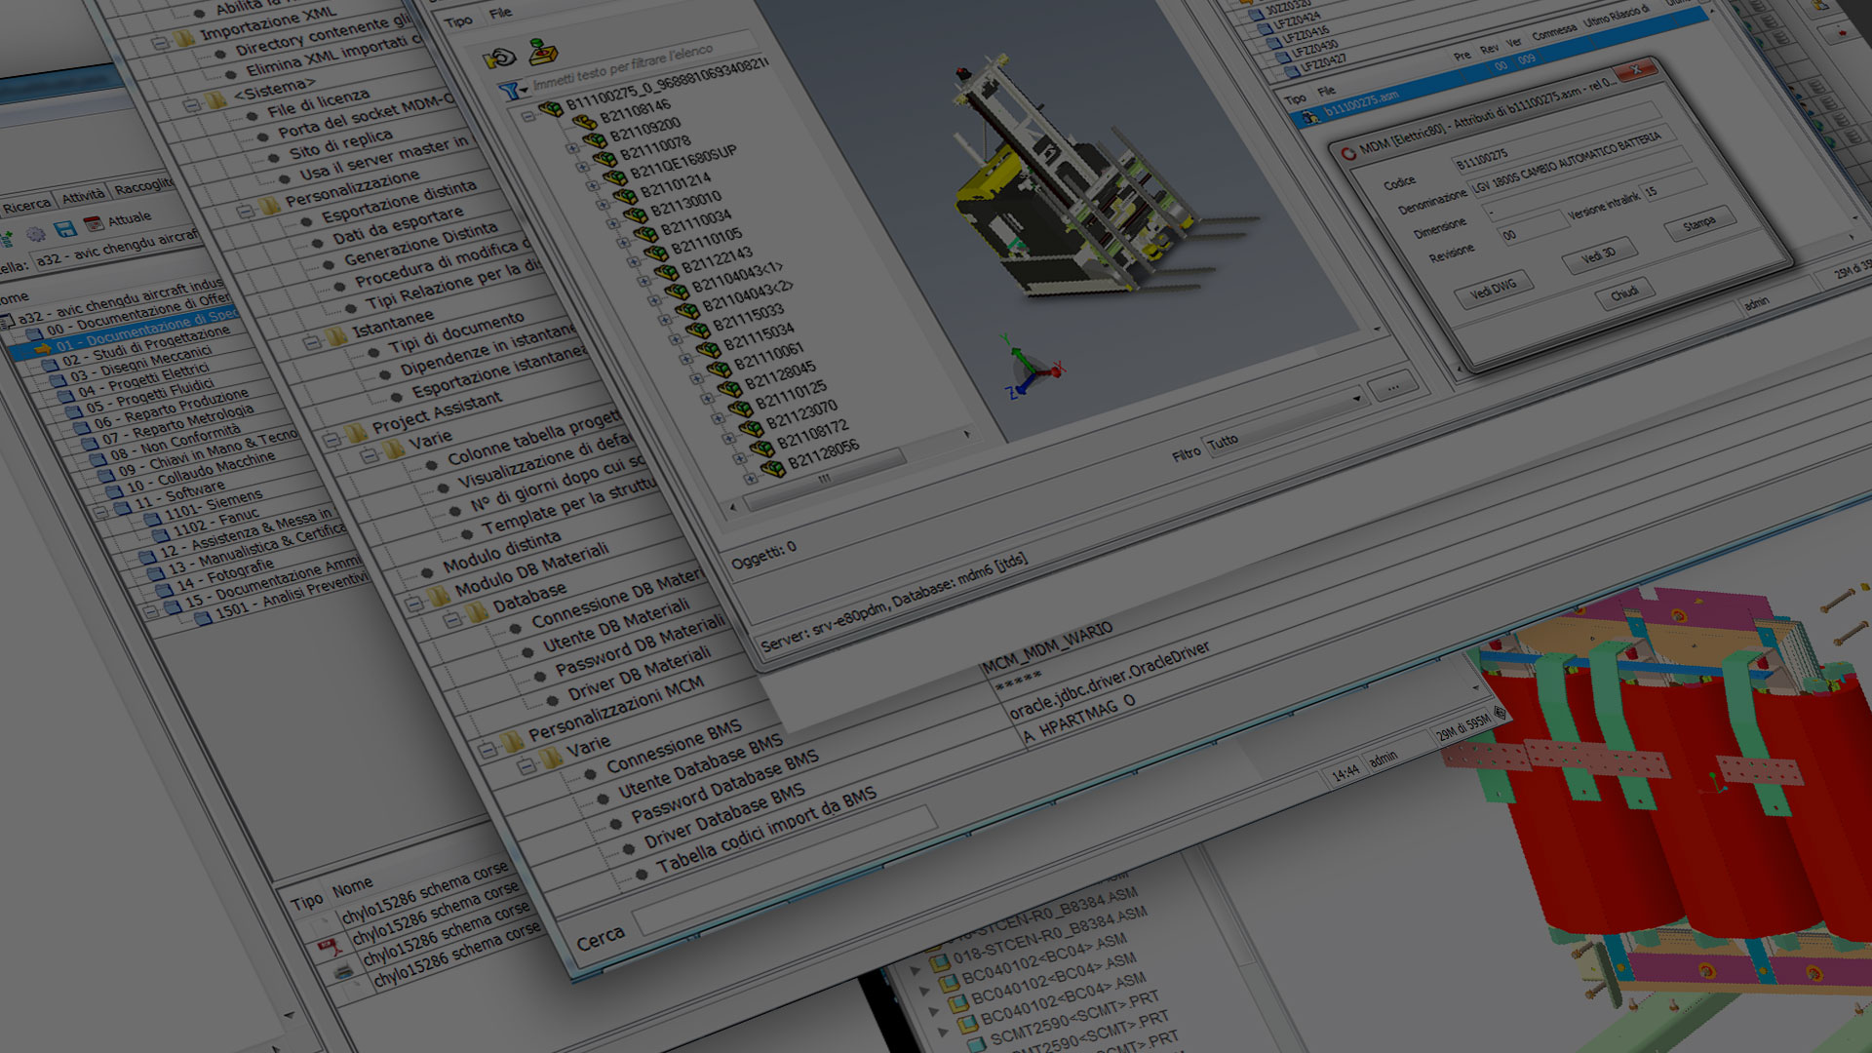The height and width of the screenshot is (1053, 1872).
Task: Click the folder icon beside Personalizzazione
Action: (x=268, y=206)
